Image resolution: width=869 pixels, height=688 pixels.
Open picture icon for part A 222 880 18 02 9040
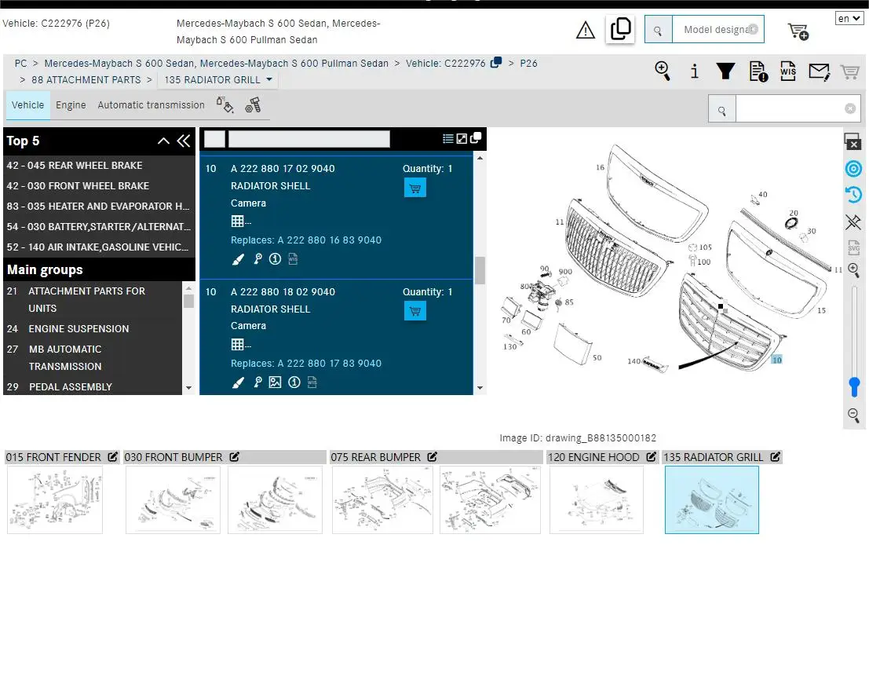275,382
